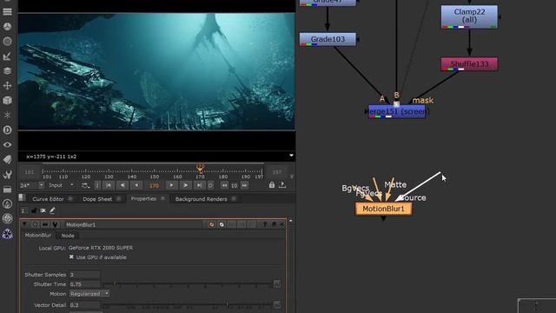Select the MotionBlur tab in properties
This screenshot has width=556, height=313.
tap(38, 236)
